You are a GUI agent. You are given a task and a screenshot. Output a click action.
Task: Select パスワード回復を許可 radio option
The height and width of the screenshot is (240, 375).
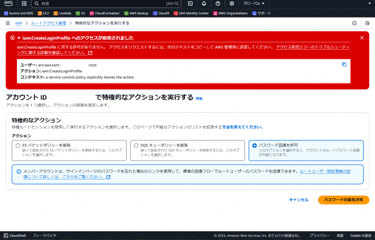point(254,145)
